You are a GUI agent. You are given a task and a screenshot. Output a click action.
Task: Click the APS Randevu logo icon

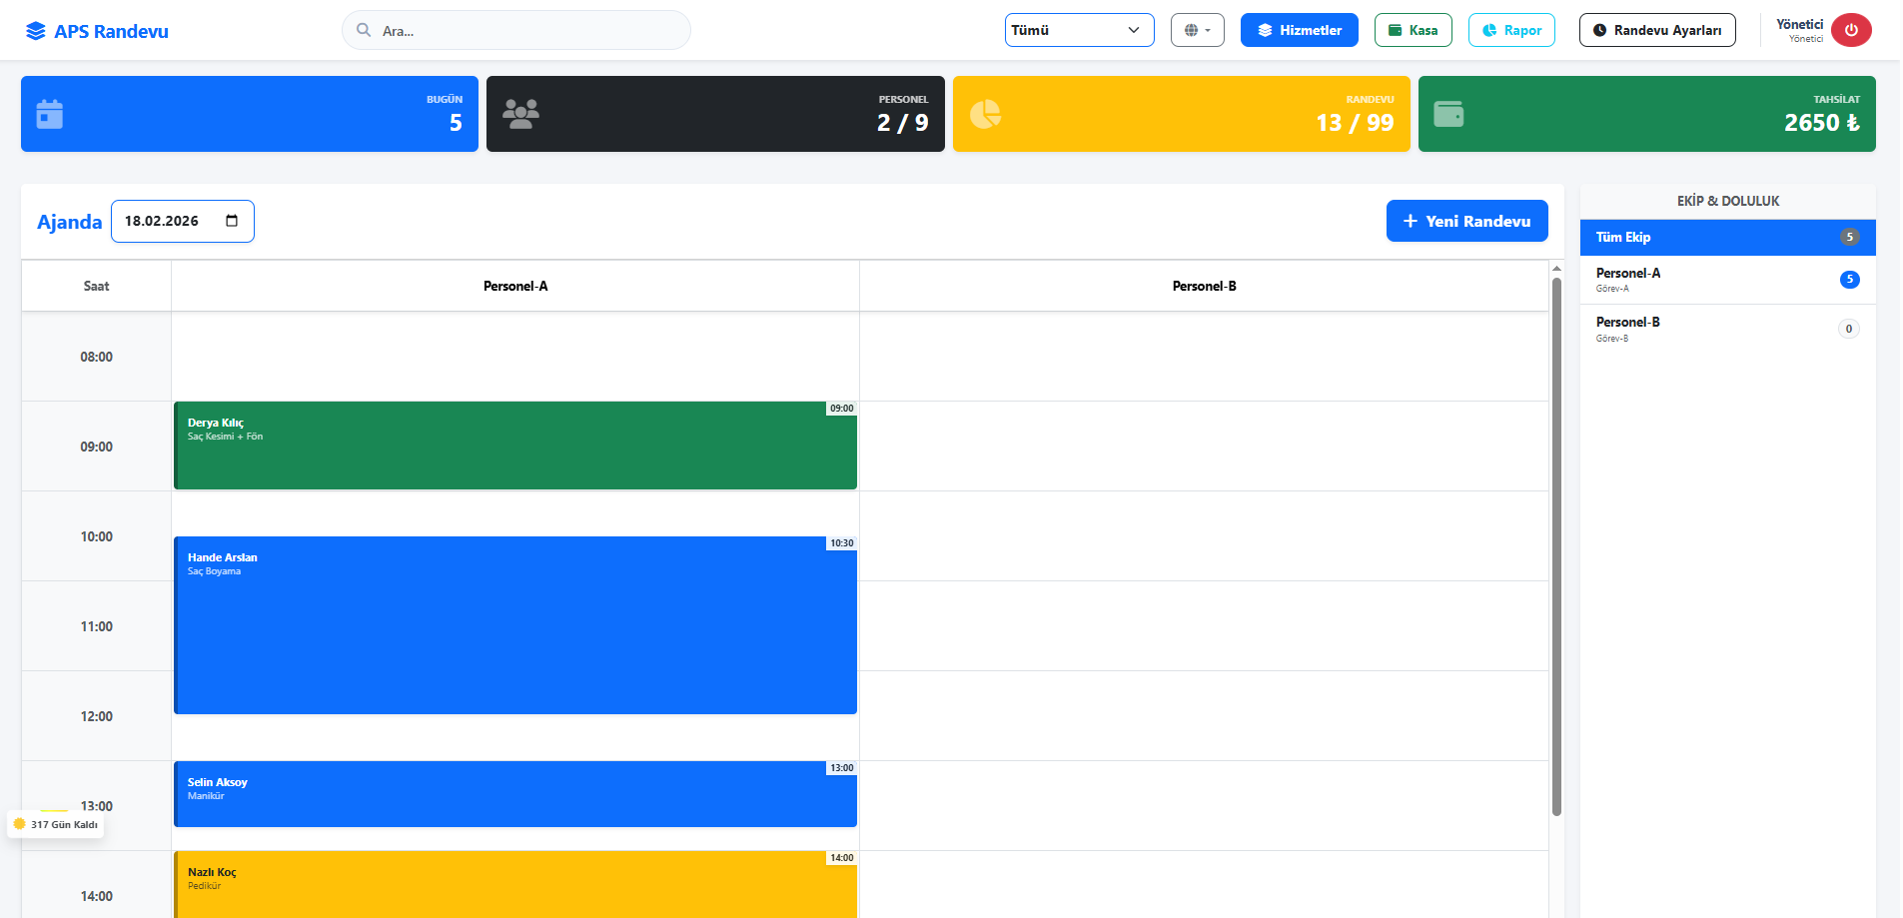[36, 31]
